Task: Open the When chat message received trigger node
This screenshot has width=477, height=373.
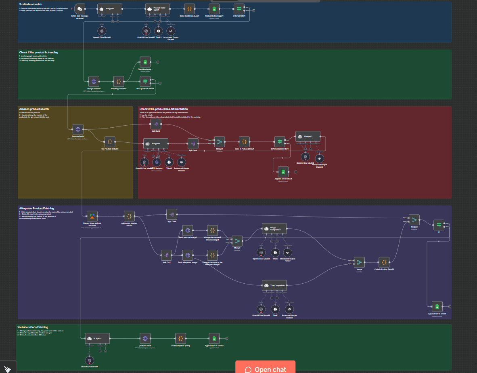Action: click(79, 8)
